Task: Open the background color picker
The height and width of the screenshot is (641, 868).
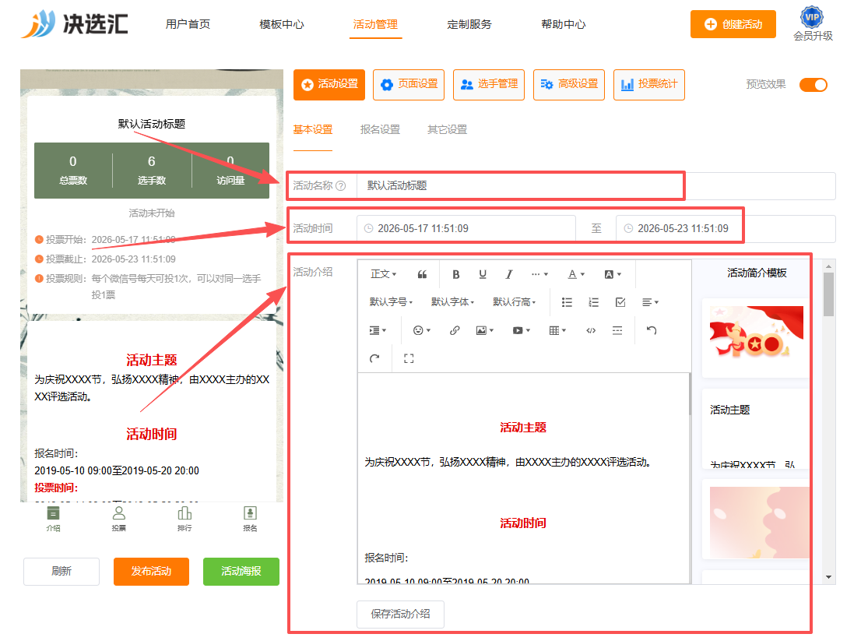Action: 613,274
